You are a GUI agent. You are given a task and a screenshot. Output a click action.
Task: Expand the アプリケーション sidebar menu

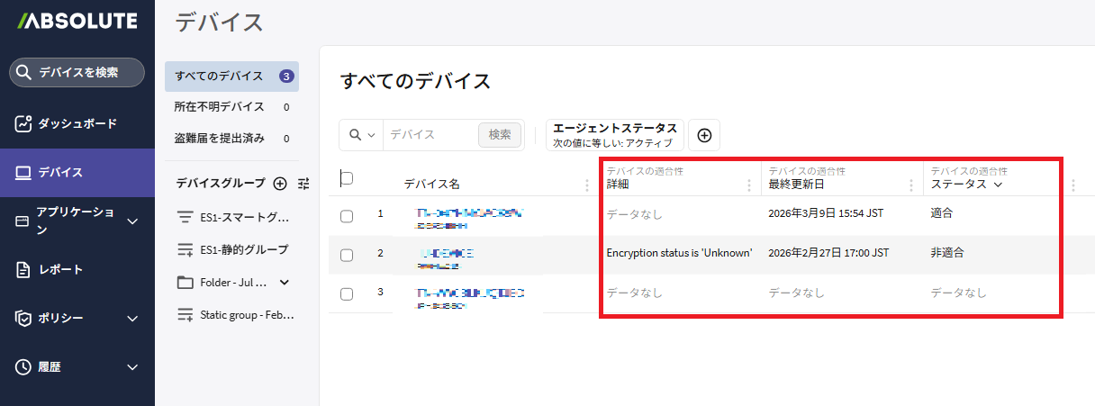coord(132,221)
